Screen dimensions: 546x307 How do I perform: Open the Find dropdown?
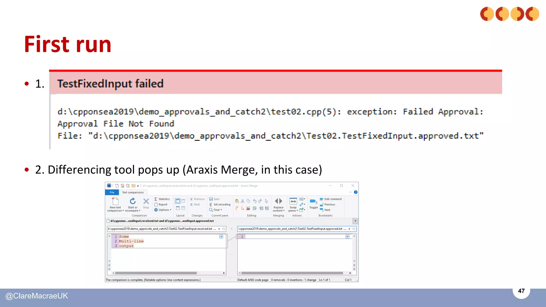tap(216, 210)
